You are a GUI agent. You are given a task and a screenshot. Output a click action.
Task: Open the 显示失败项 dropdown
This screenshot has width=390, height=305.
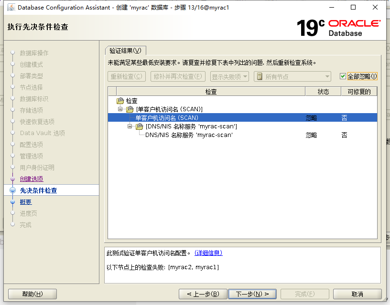pos(229,76)
